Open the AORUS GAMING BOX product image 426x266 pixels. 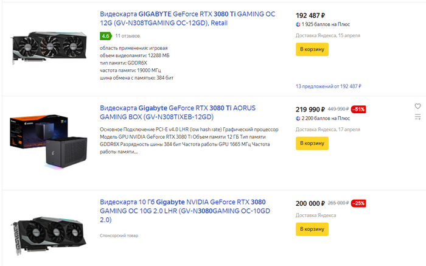49,141
